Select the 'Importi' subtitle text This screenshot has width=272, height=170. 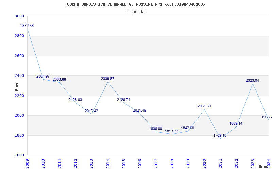[136, 12]
